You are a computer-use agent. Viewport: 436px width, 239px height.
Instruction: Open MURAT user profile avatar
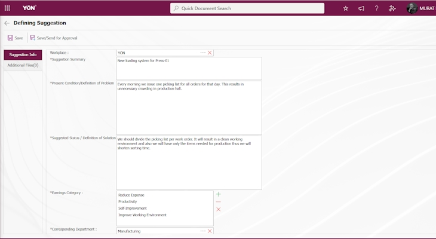pyautogui.click(x=412, y=8)
